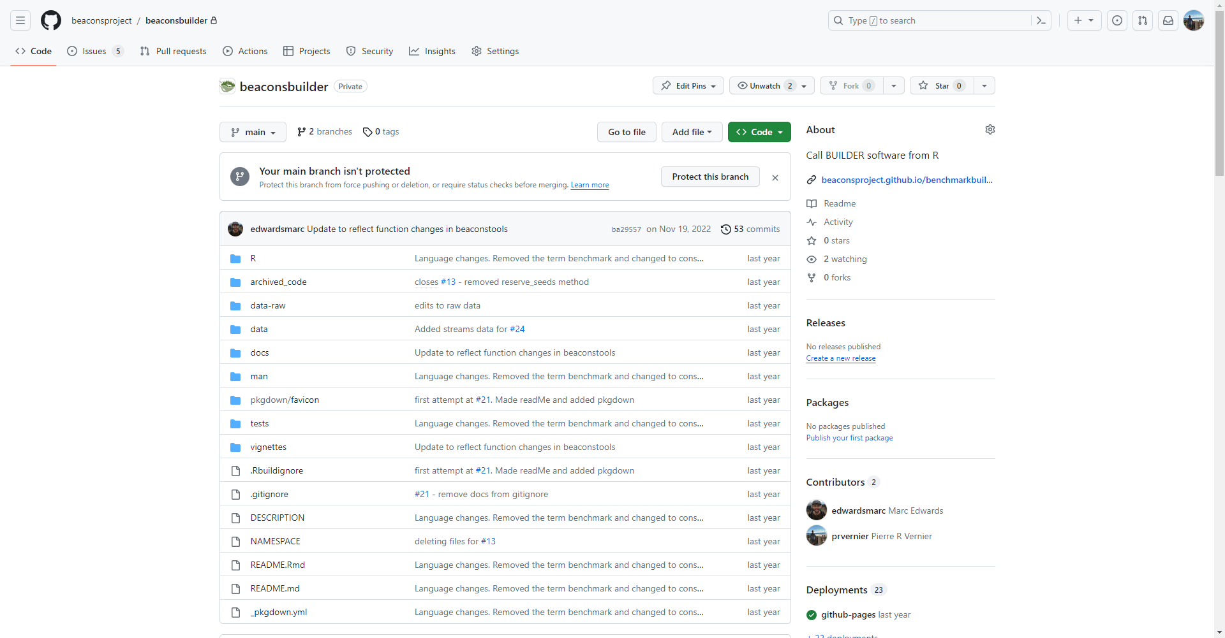Click the GitHub home logo
Image resolution: width=1225 pixels, height=638 pixels.
pyautogui.click(x=51, y=20)
